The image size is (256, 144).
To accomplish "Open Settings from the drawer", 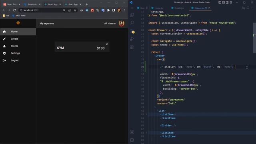I will 18,53.
